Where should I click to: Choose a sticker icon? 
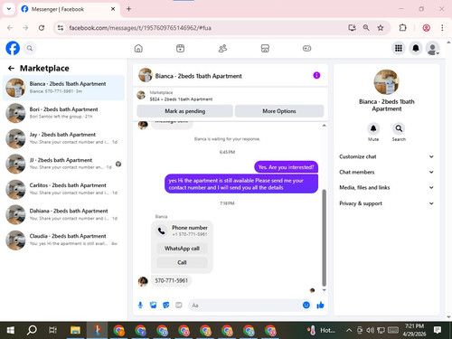coord(166,306)
